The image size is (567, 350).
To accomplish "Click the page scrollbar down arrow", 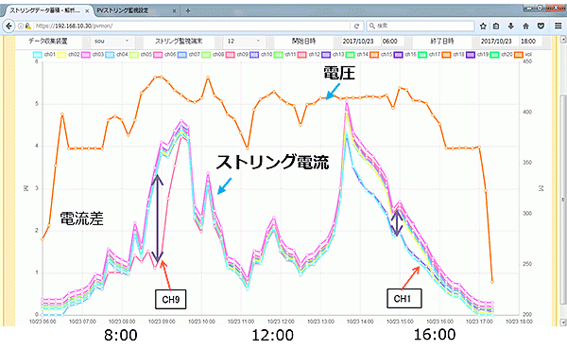I will point(563,322).
